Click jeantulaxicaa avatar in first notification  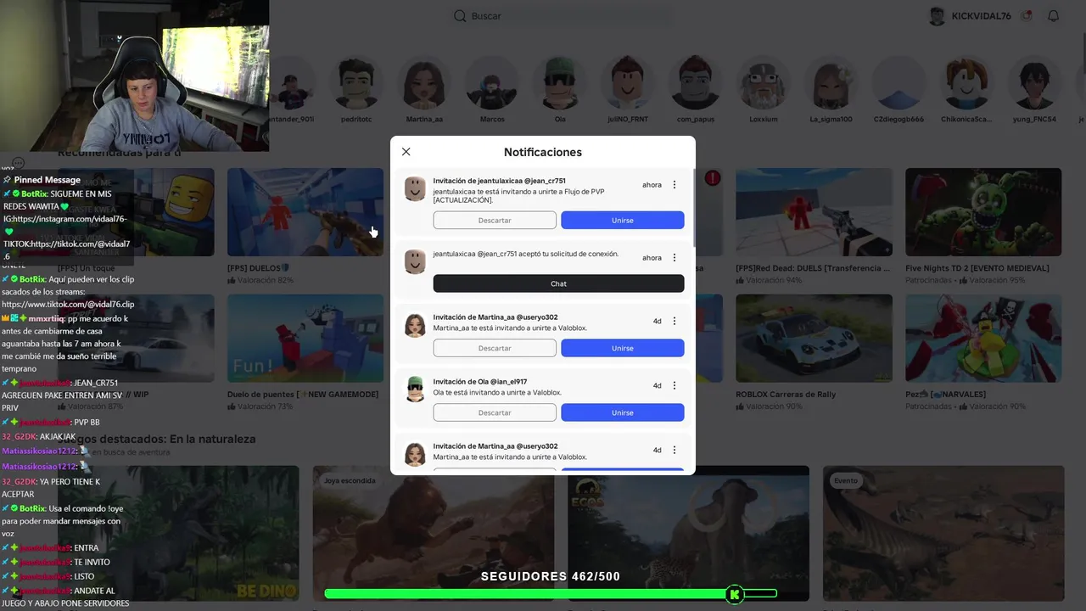pyautogui.click(x=415, y=188)
